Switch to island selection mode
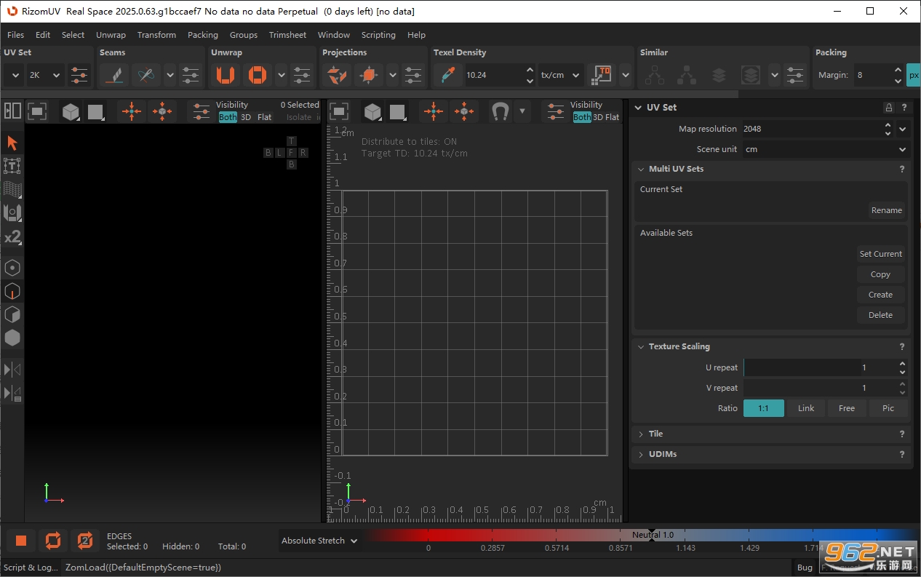 12,338
